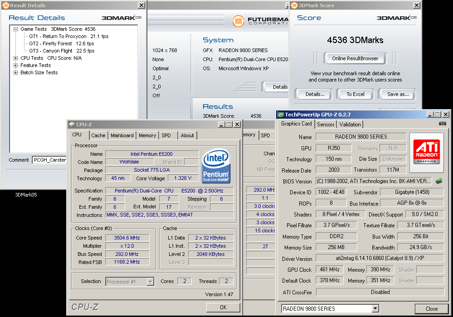Click the Comment input field

pyautogui.click(x=50, y=160)
